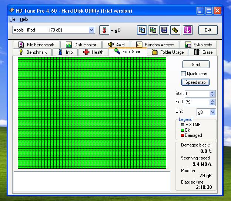
Task: Enable the Quick scan checkbox
Action: tap(183, 74)
